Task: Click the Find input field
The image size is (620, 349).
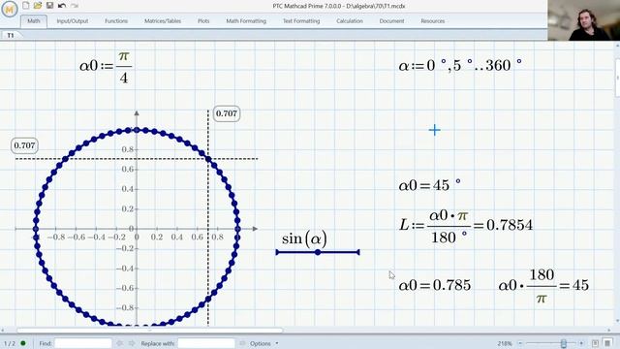Action: pyautogui.click(x=83, y=343)
